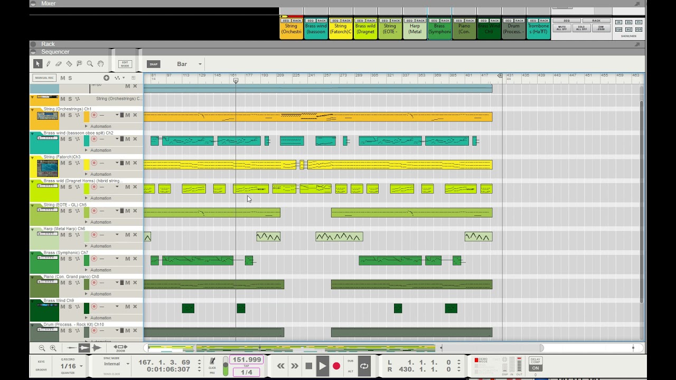Image resolution: width=676 pixels, height=380 pixels.
Task: Click the Tap tempo button
Action: (x=246, y=366)
